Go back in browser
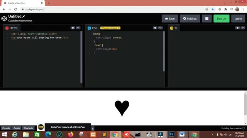247x138 pixels. (x=4, y=9)
